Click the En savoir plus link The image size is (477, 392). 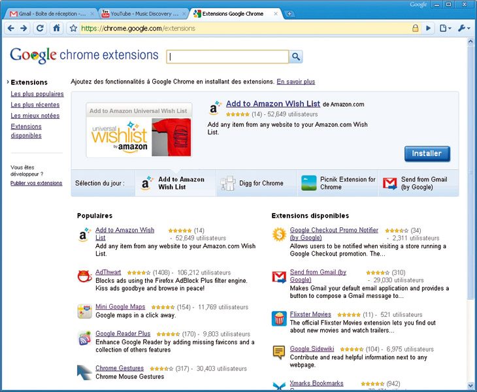click(296, 82)
